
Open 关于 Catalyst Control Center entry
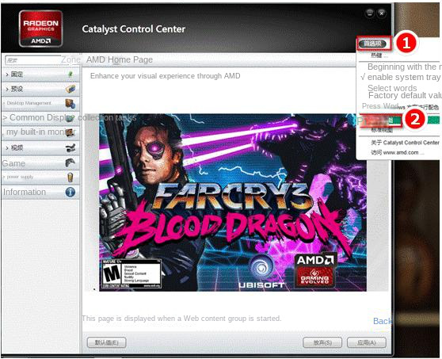405,143
